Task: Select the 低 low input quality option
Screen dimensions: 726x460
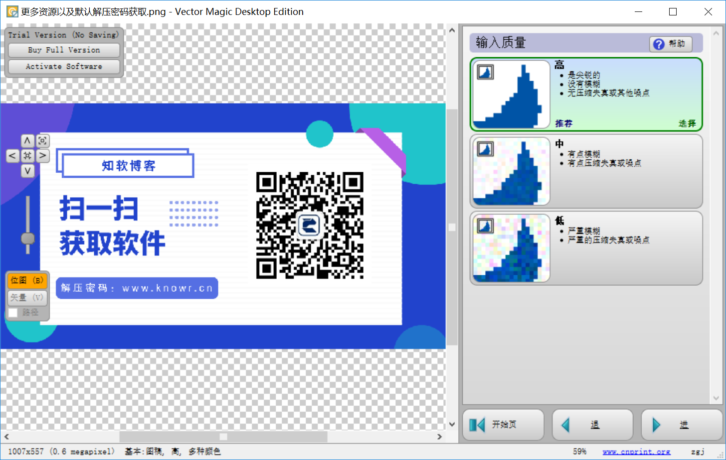Action: [586, 248]
